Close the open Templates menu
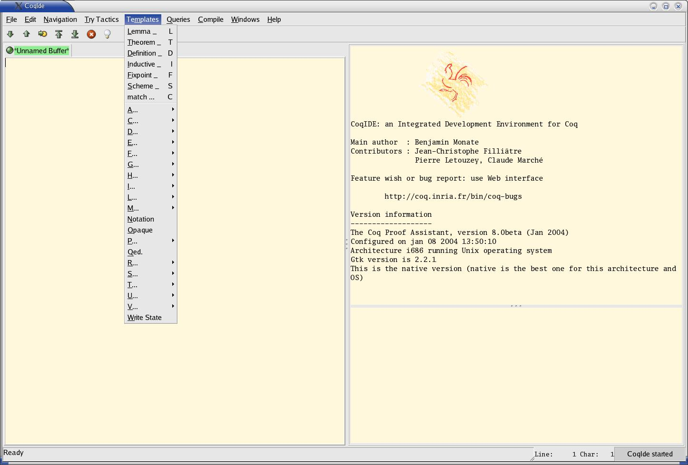The height and width of the screenshot is (465, 688). [x=142, y=19]
